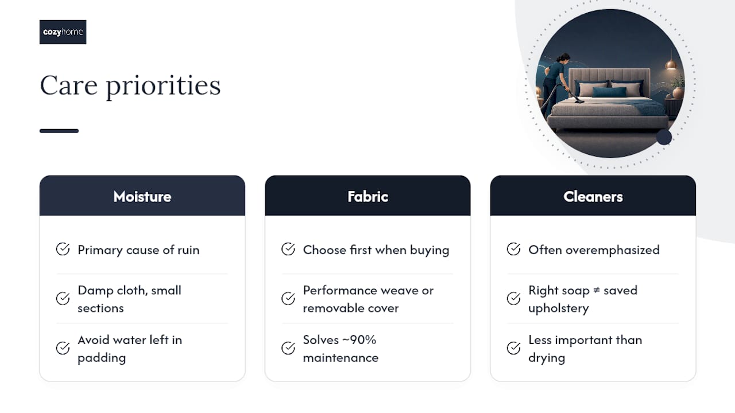Viewport: 735px width, 413px height.
Task: Click checkmark icon beside Primary cause of ruin
Action: pos(63,249)
